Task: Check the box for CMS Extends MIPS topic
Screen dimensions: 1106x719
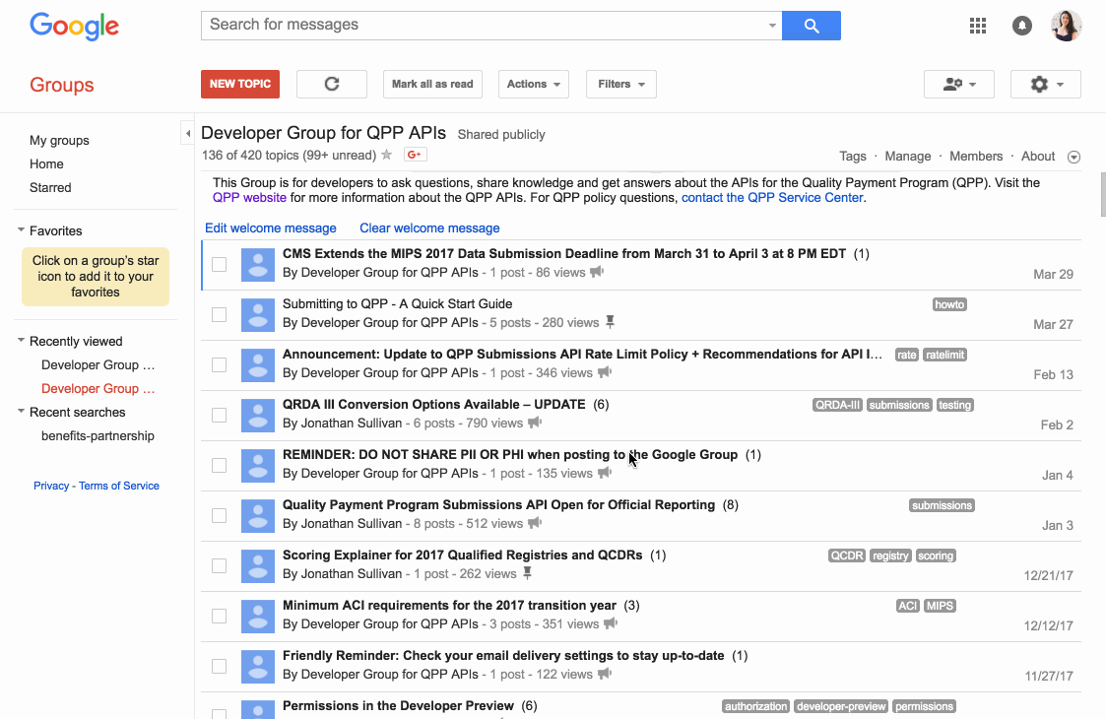Action: click(x=219, y=264)
